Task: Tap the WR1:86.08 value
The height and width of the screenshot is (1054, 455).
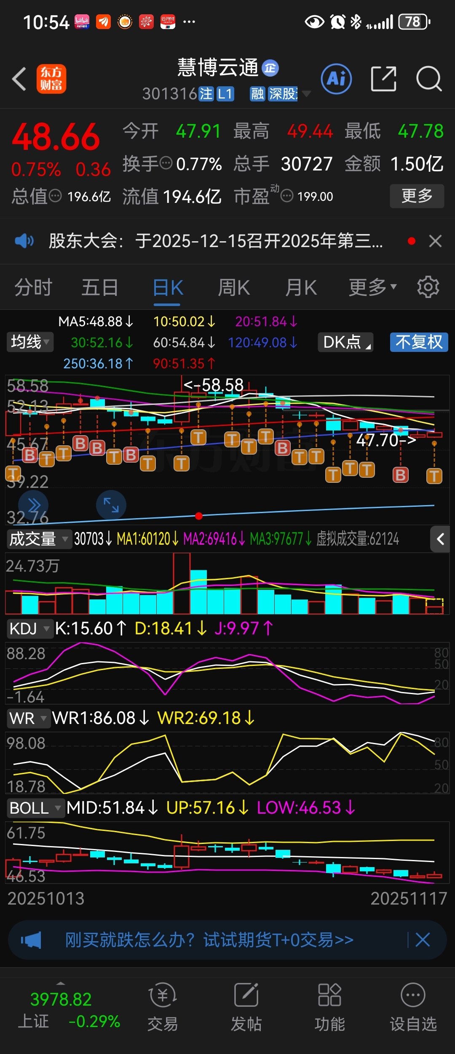Action: (x=101, y=718)
